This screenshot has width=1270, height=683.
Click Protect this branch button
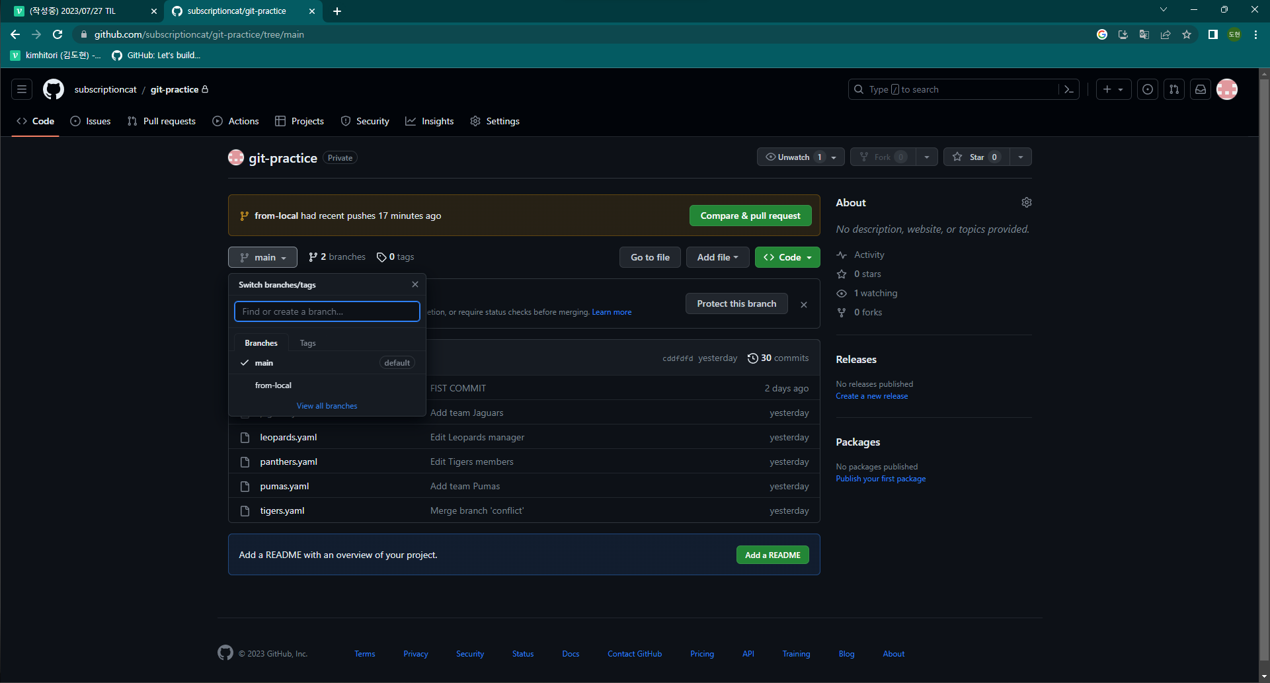coord(736,303)
